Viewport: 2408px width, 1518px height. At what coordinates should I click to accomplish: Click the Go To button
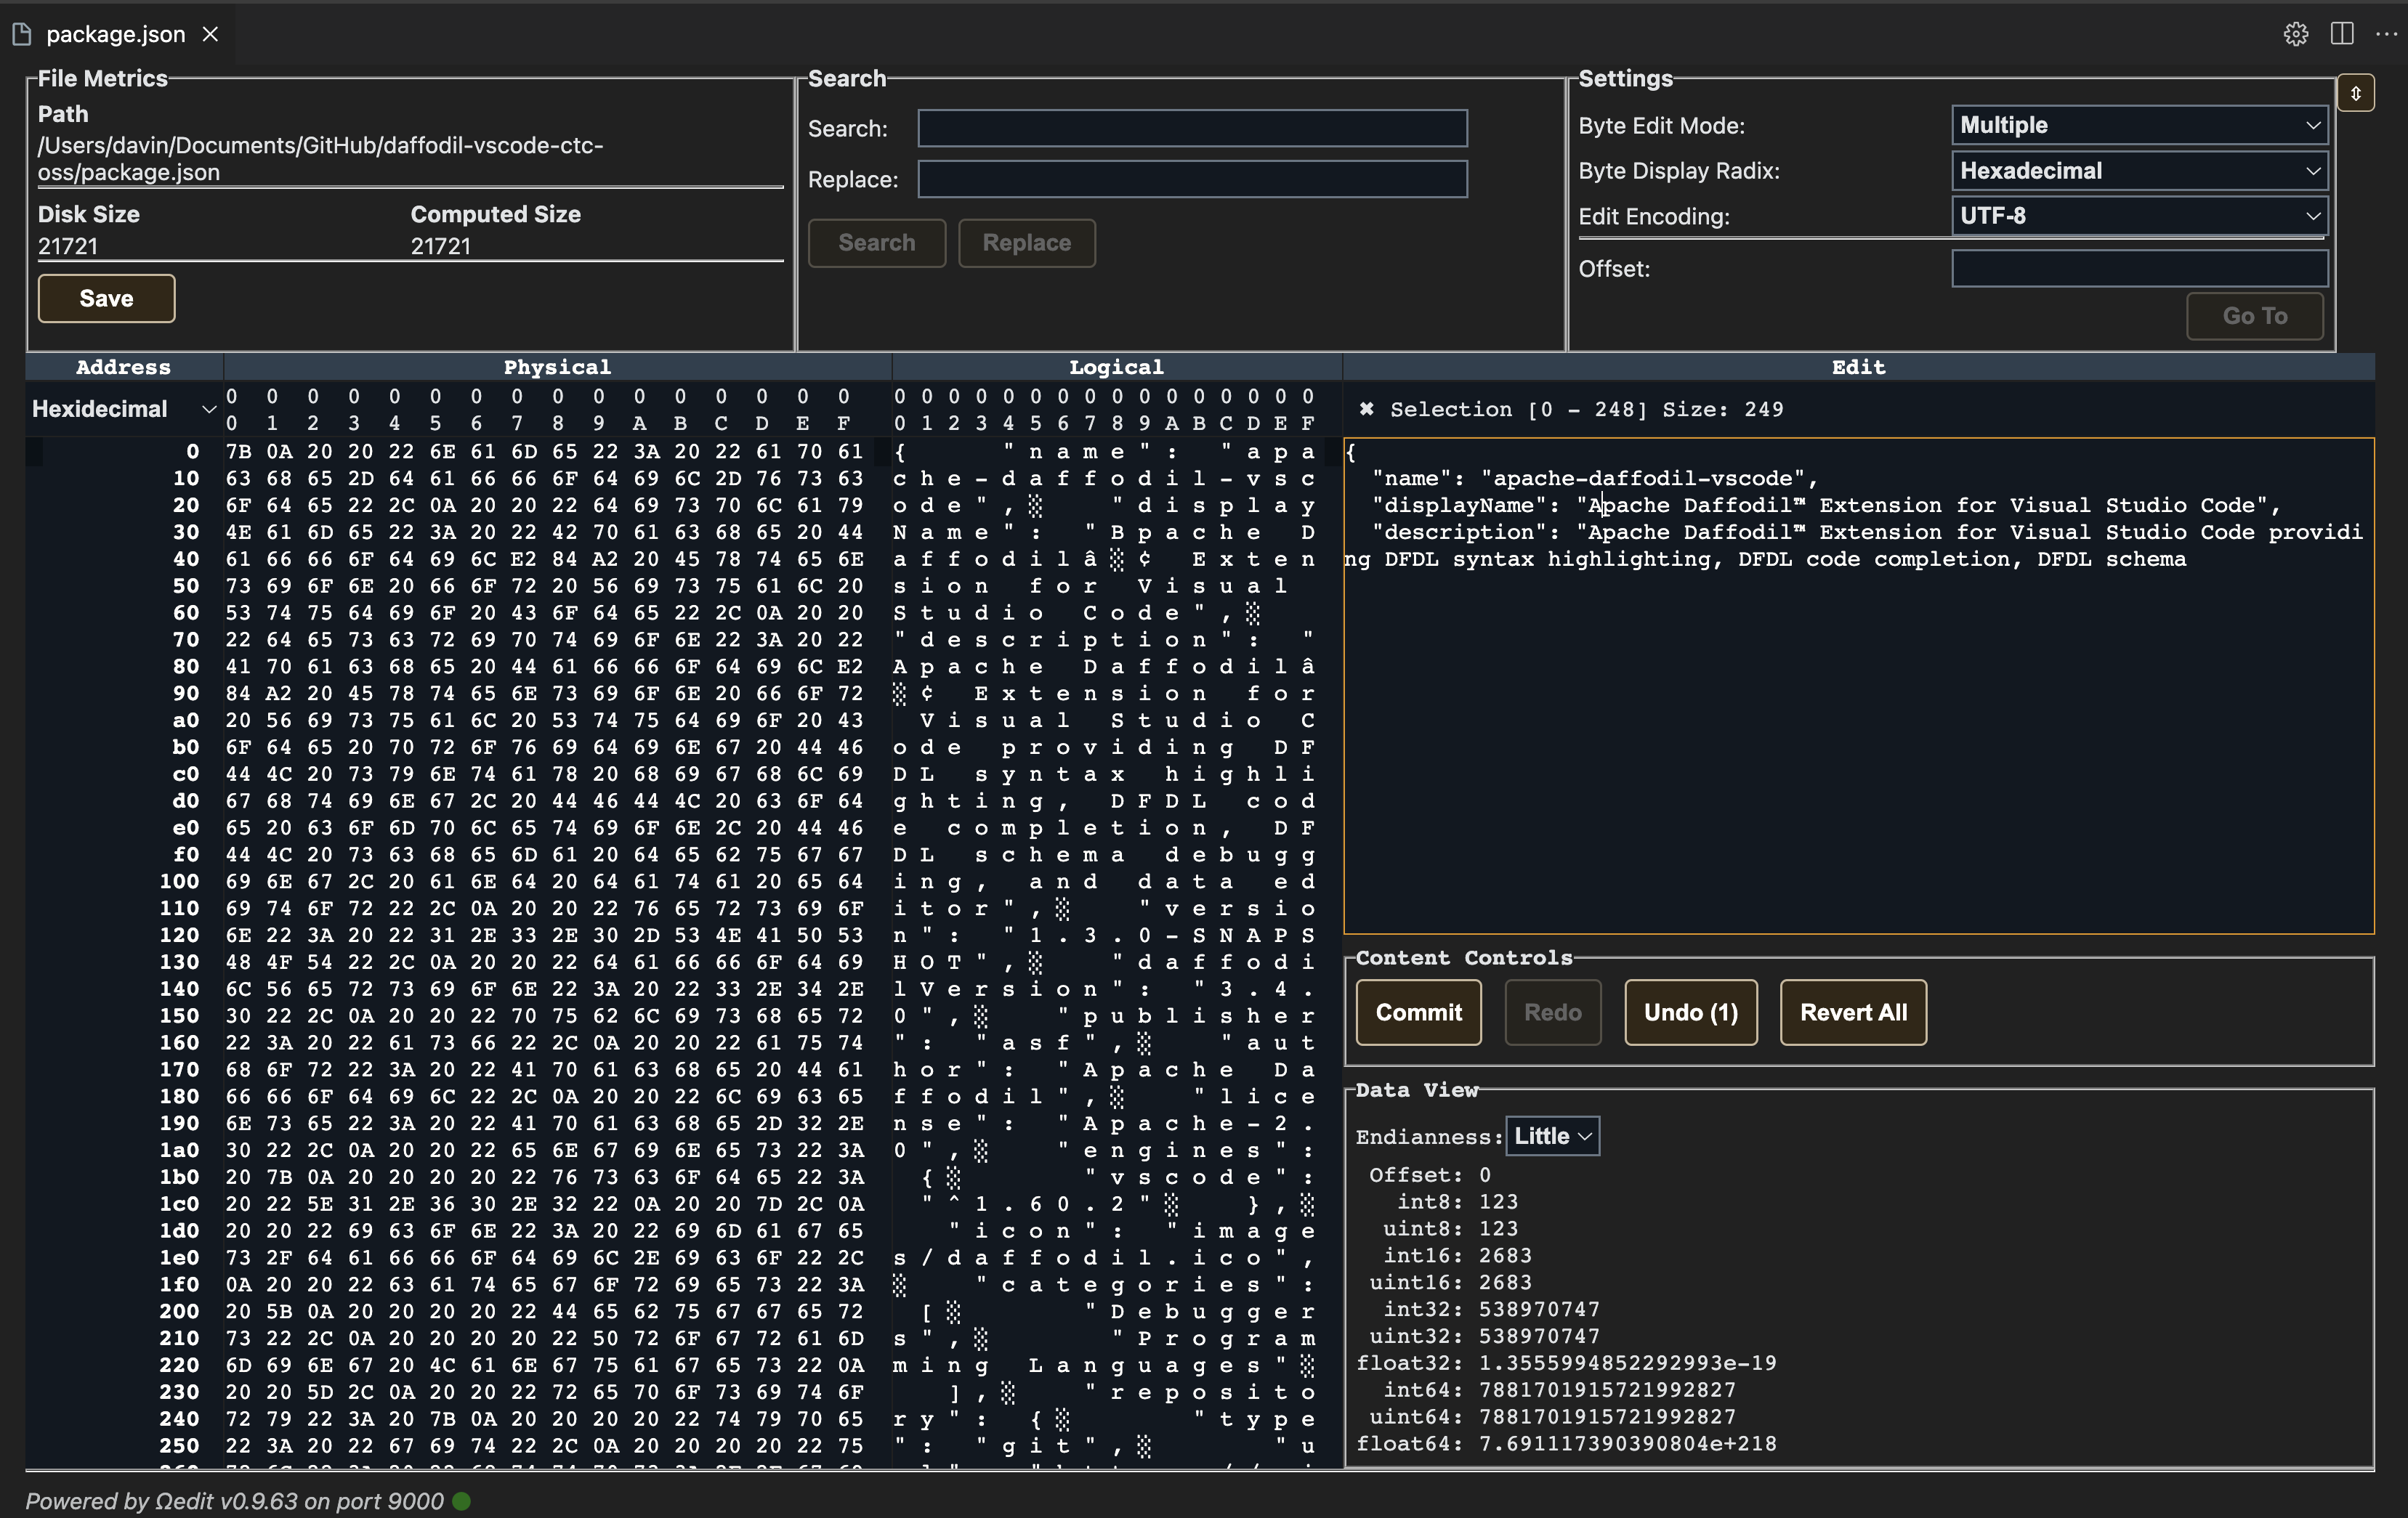[x=2254, y=316]
